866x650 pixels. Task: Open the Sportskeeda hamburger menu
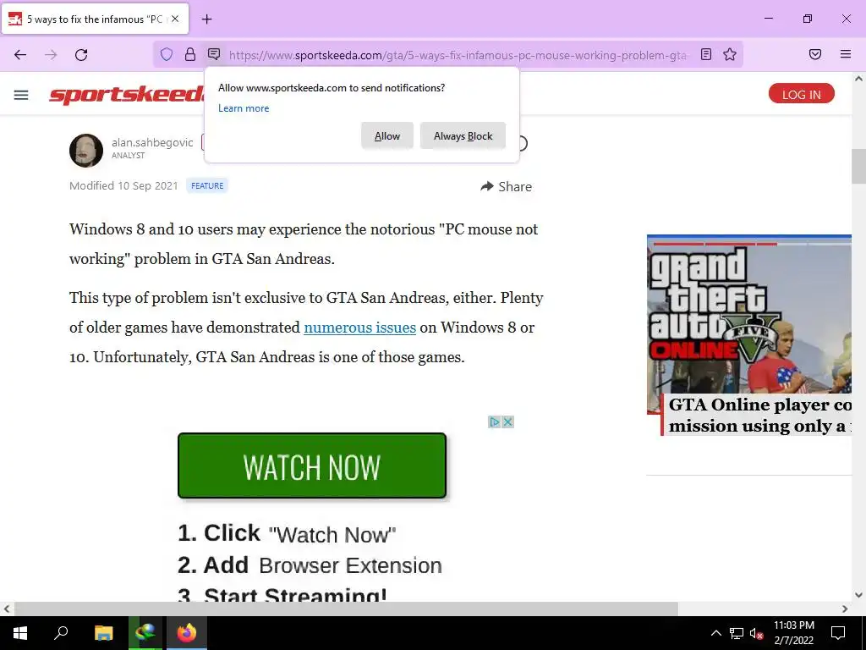(21, 95)
